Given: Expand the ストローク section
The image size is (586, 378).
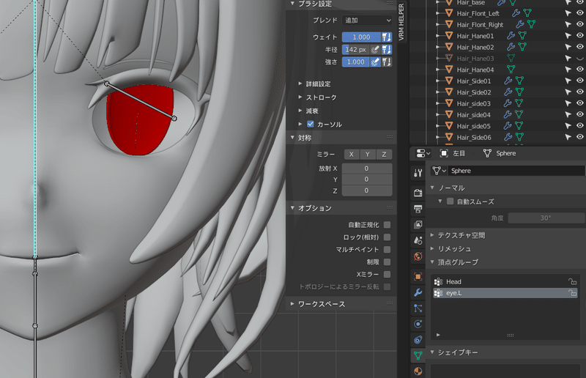Looking at the screenshot, I should [300, 97].
